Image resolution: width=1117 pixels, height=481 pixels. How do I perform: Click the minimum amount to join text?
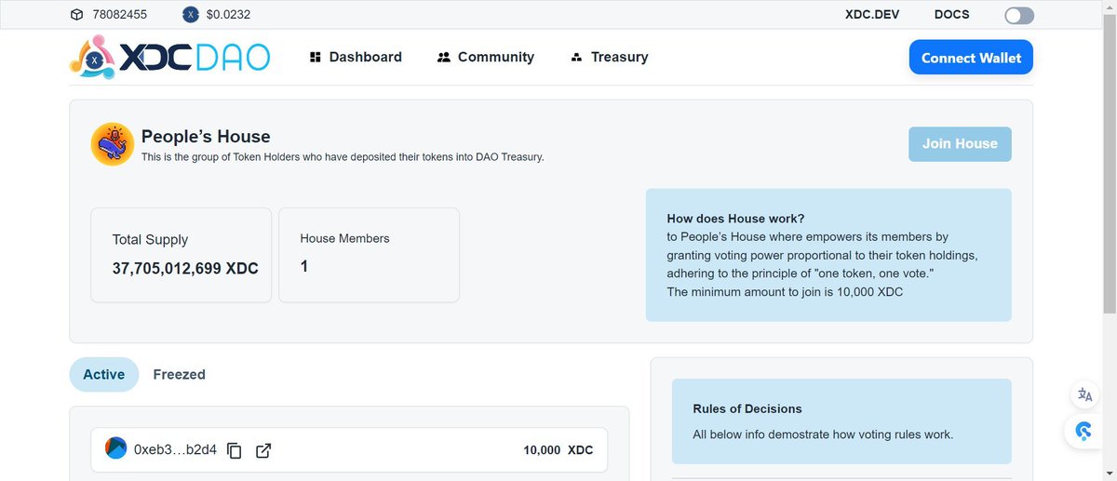[x=785, y=292]
